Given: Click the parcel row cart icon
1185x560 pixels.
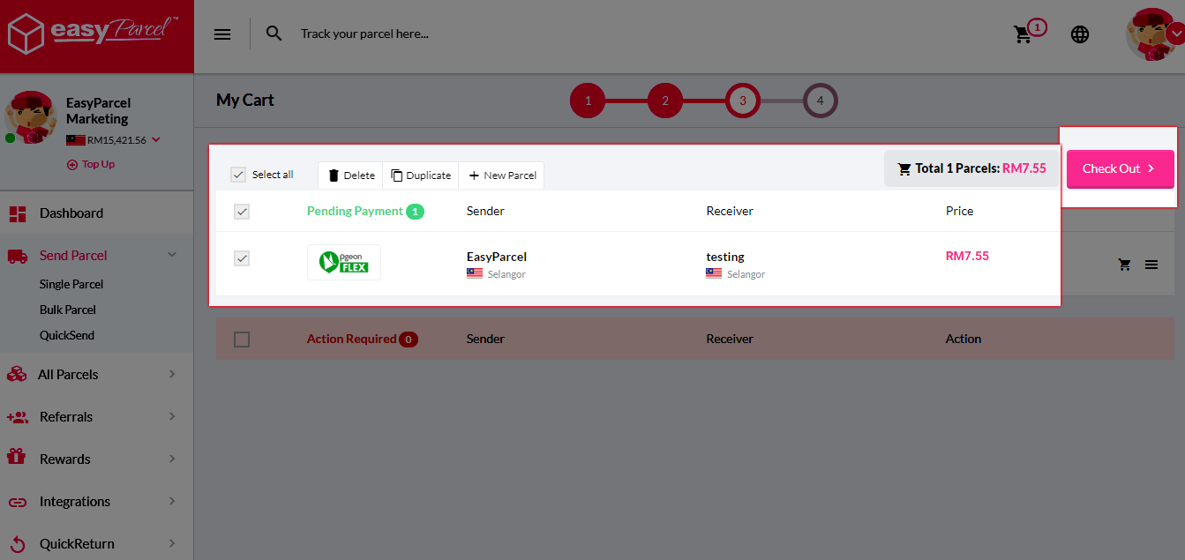Looking at the screenshot, I should click(x=1124, y=264).
